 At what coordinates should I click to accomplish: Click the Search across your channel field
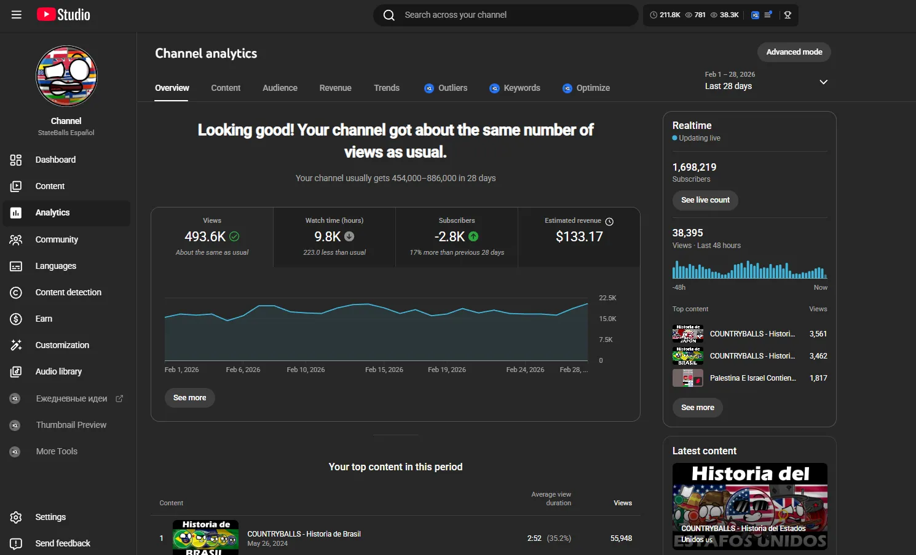point(505,15)
